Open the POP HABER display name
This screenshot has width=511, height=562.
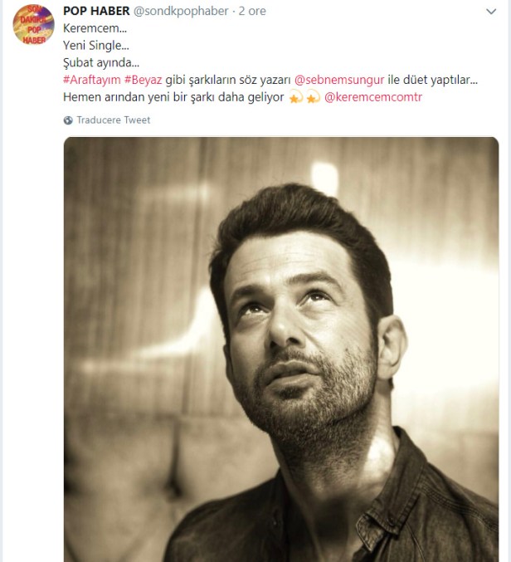point(95,11)
